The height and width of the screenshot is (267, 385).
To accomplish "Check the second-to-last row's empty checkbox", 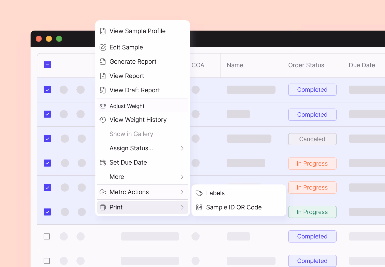I will pyautogui.click(x=47, y=236).
